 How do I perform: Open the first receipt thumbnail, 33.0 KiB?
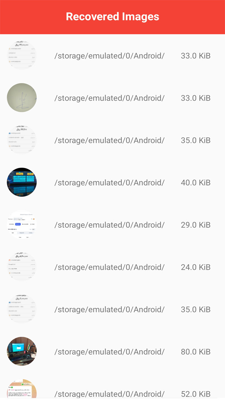pos(22,55)
